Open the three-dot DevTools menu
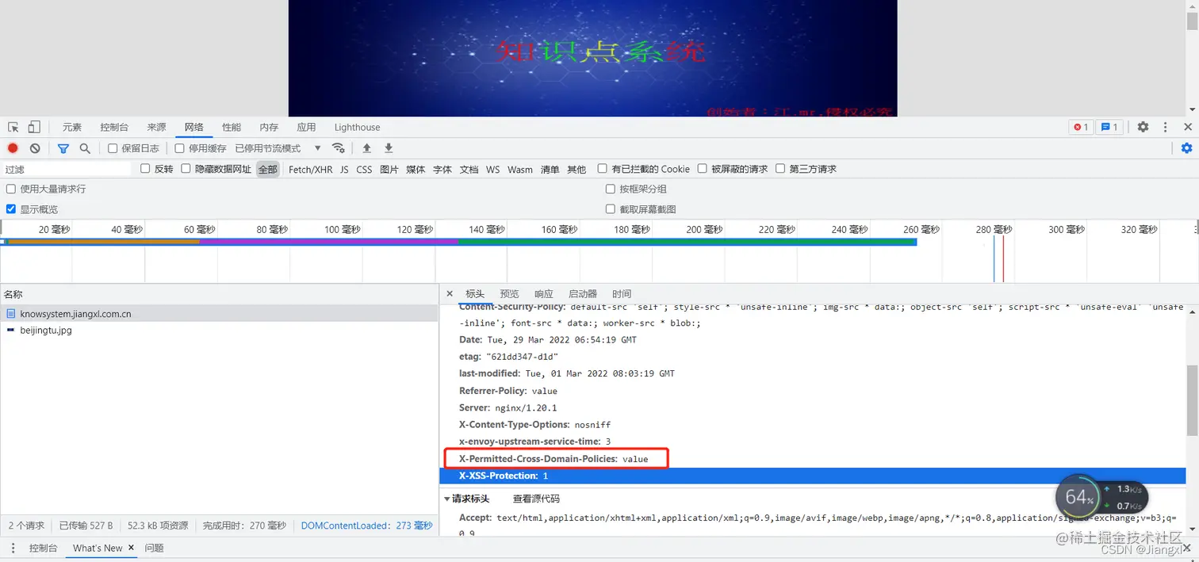Screen dimensions: 1199x562 [x=1165, y=126]
